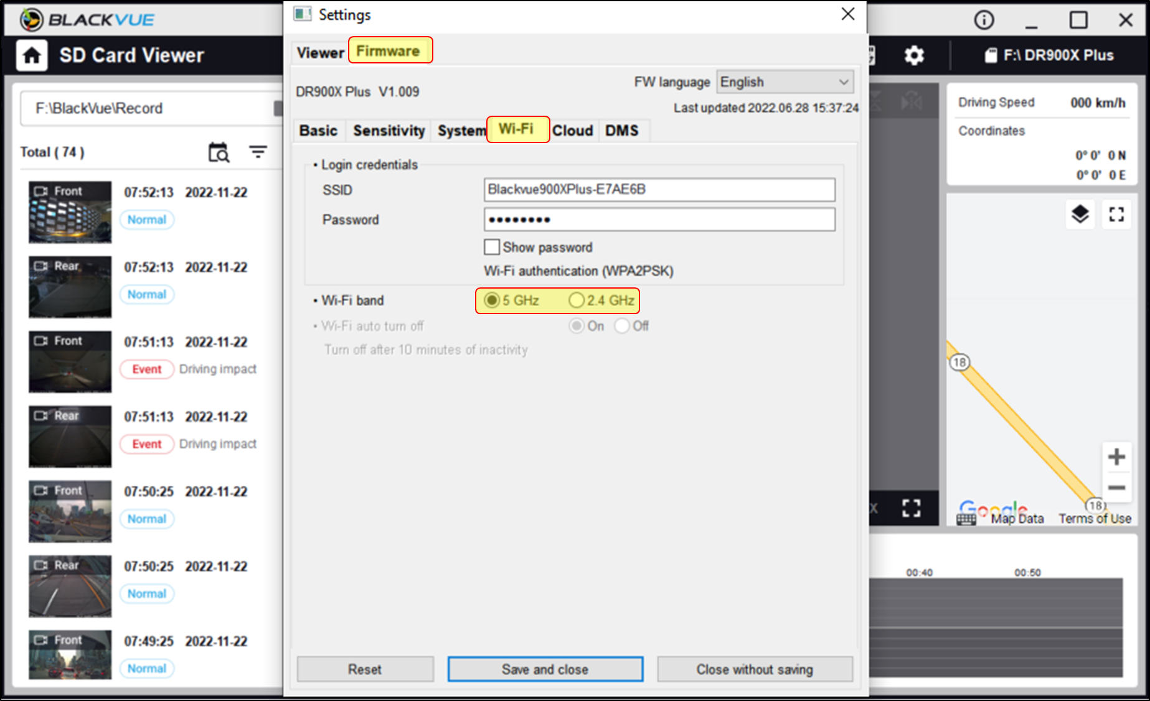
Task: Zoom out on the map
Action: pos(1116,488)
